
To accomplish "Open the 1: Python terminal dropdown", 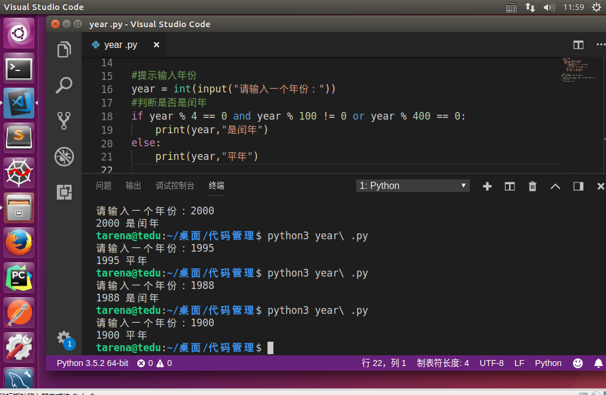I will (x=412, y=185).
